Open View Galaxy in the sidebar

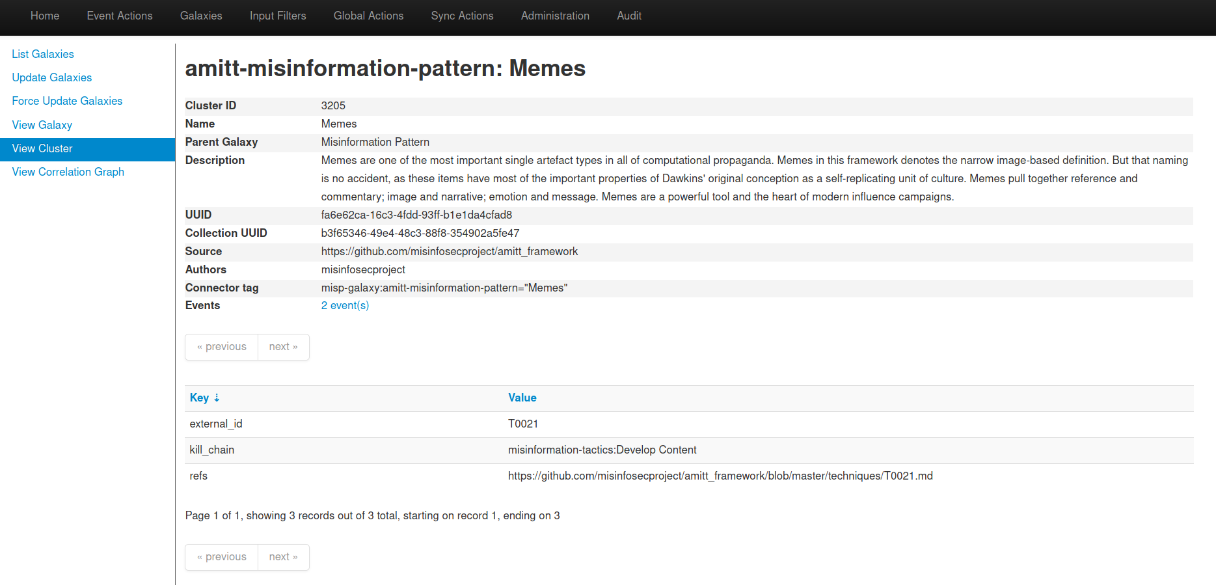(42, 125)
